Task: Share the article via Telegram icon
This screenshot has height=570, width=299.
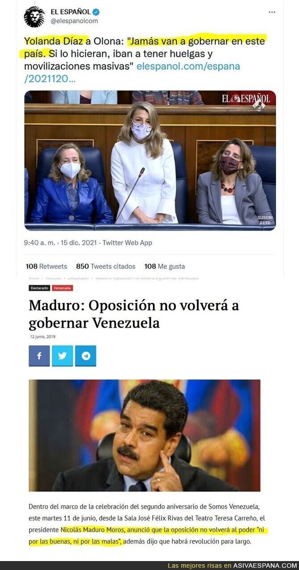Action: click(86, 356)
